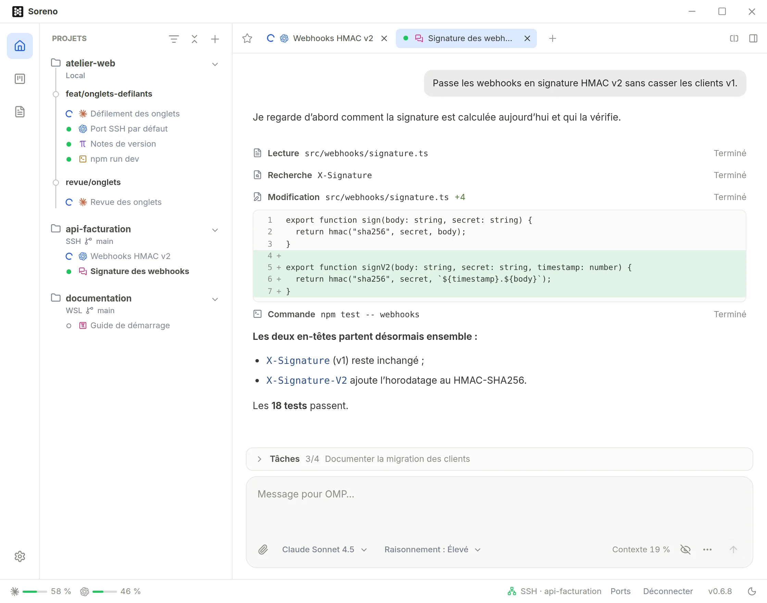
Task: Click the filter projects icon
Action: click(174, 39)
